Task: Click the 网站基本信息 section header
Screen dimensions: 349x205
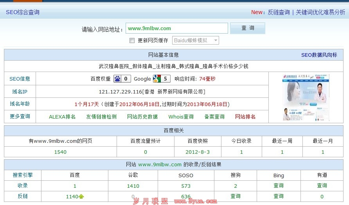Action: click(x=164, y=55)
